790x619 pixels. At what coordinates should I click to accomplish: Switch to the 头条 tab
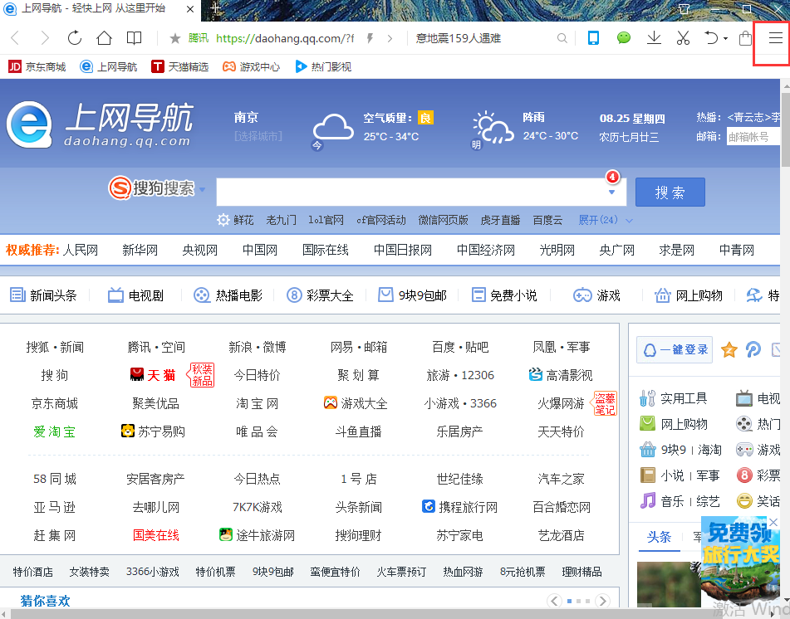coord(659,539)
